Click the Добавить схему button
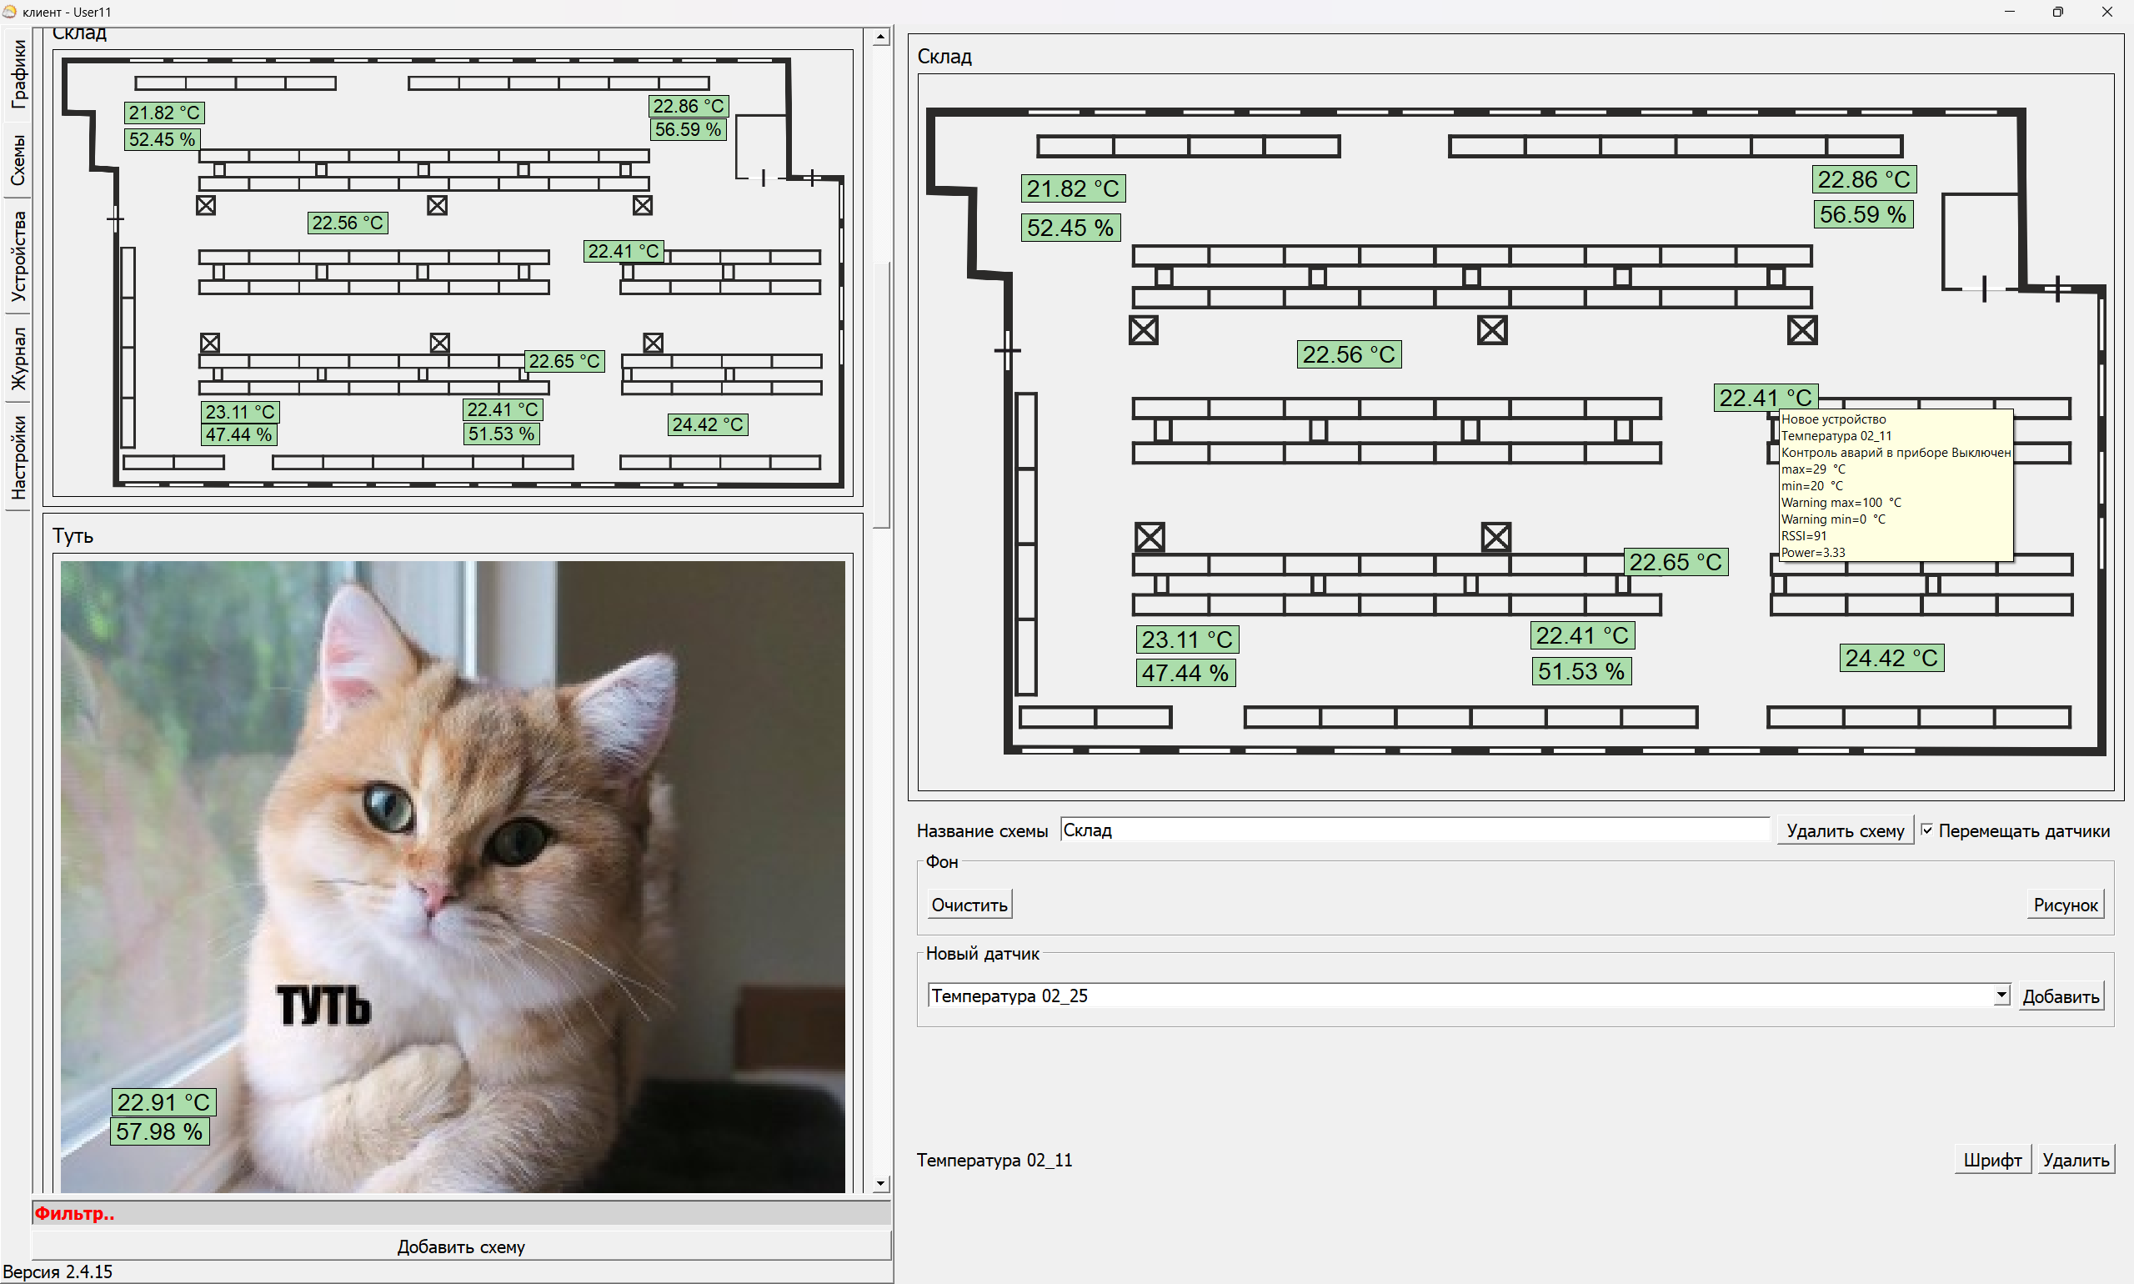This screenshot has height=1284, width=2134. point(461,1246)
